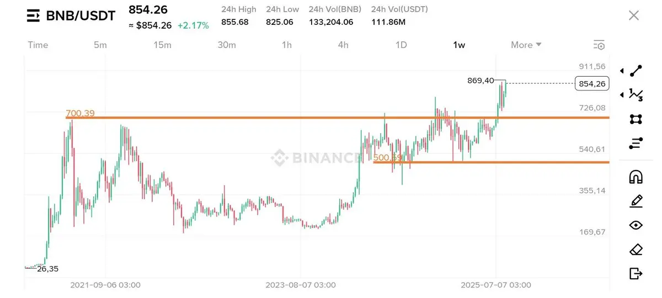The image size is (662, 298).
Task: Open the drawing tool settings sliders icon
Action: (x=636, y=143)
